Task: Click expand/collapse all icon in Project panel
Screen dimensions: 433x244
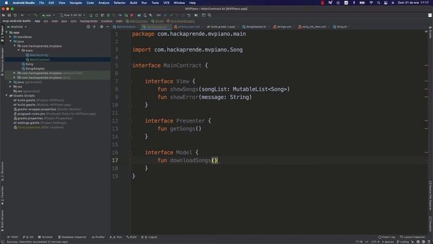Action: tap(95, 27)
